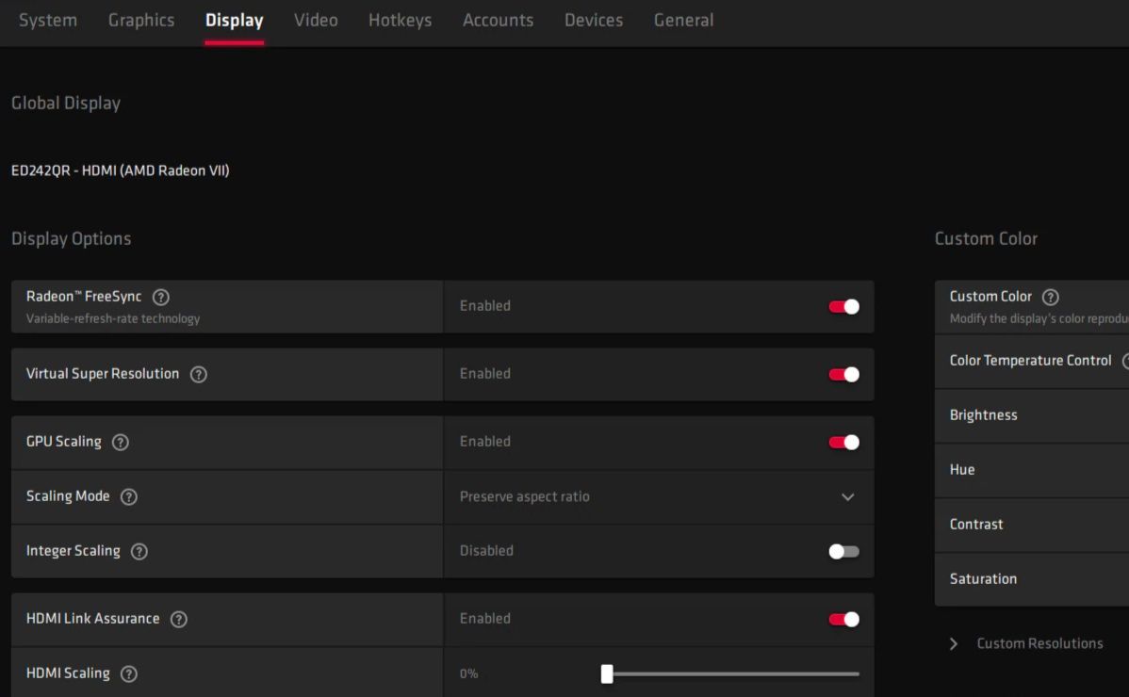Click the HDMI Link Assurance help icon

(x=178, y=619)
